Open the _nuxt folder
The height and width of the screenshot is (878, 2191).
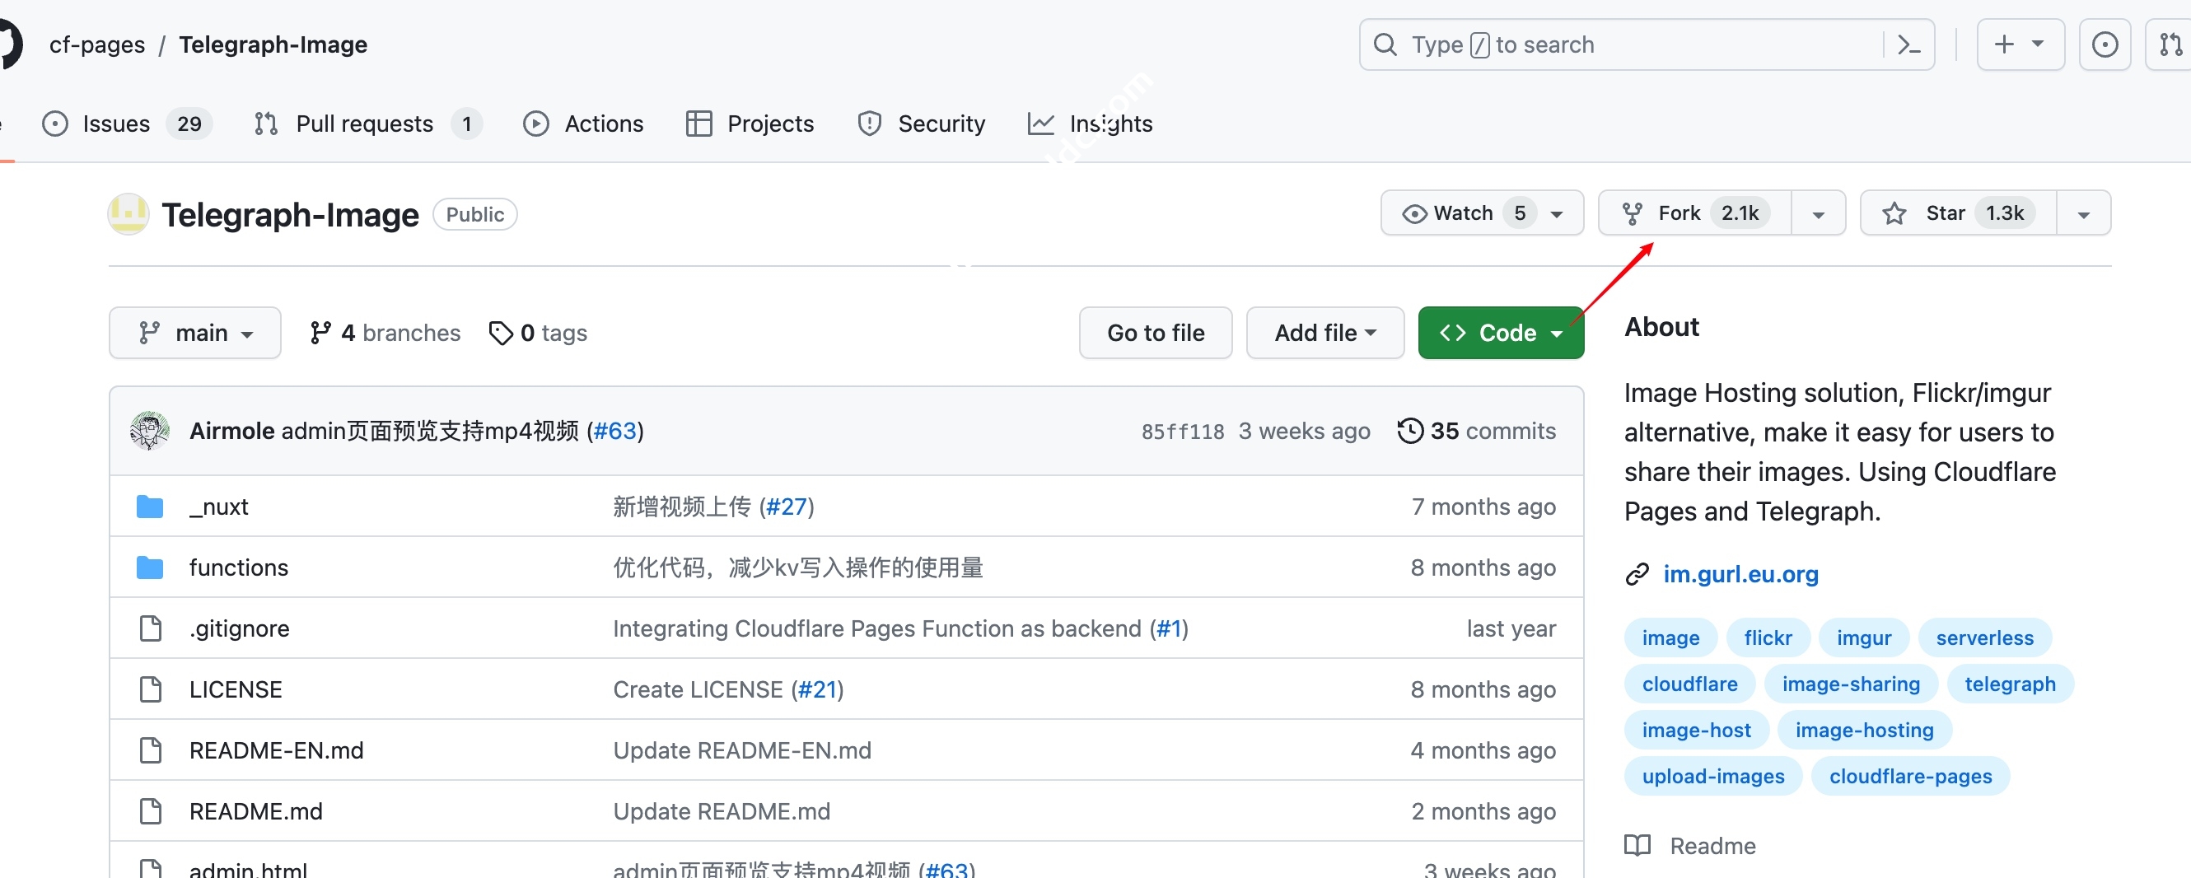point(218,507)
